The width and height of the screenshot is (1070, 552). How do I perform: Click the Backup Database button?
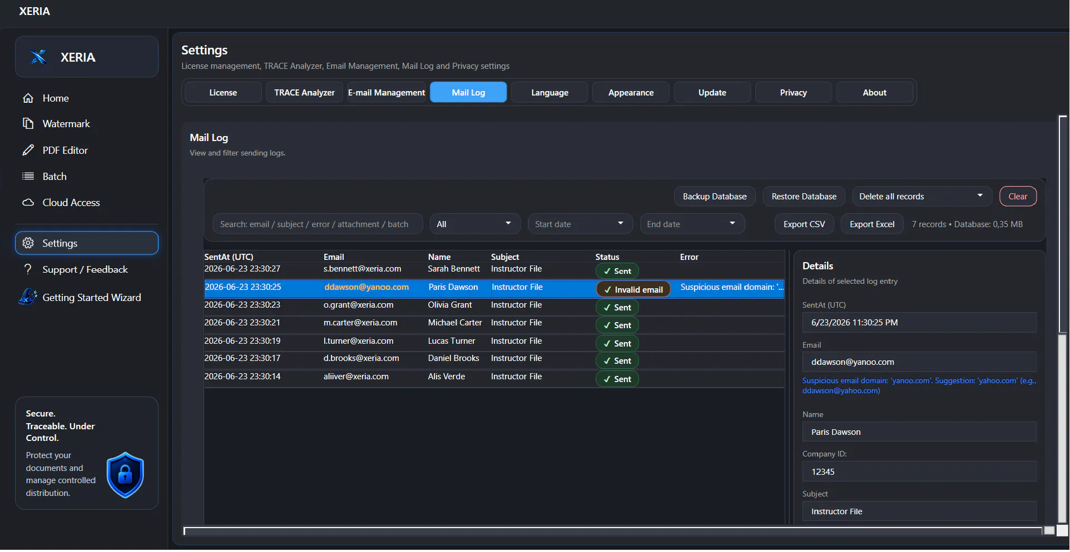point(715,196)
